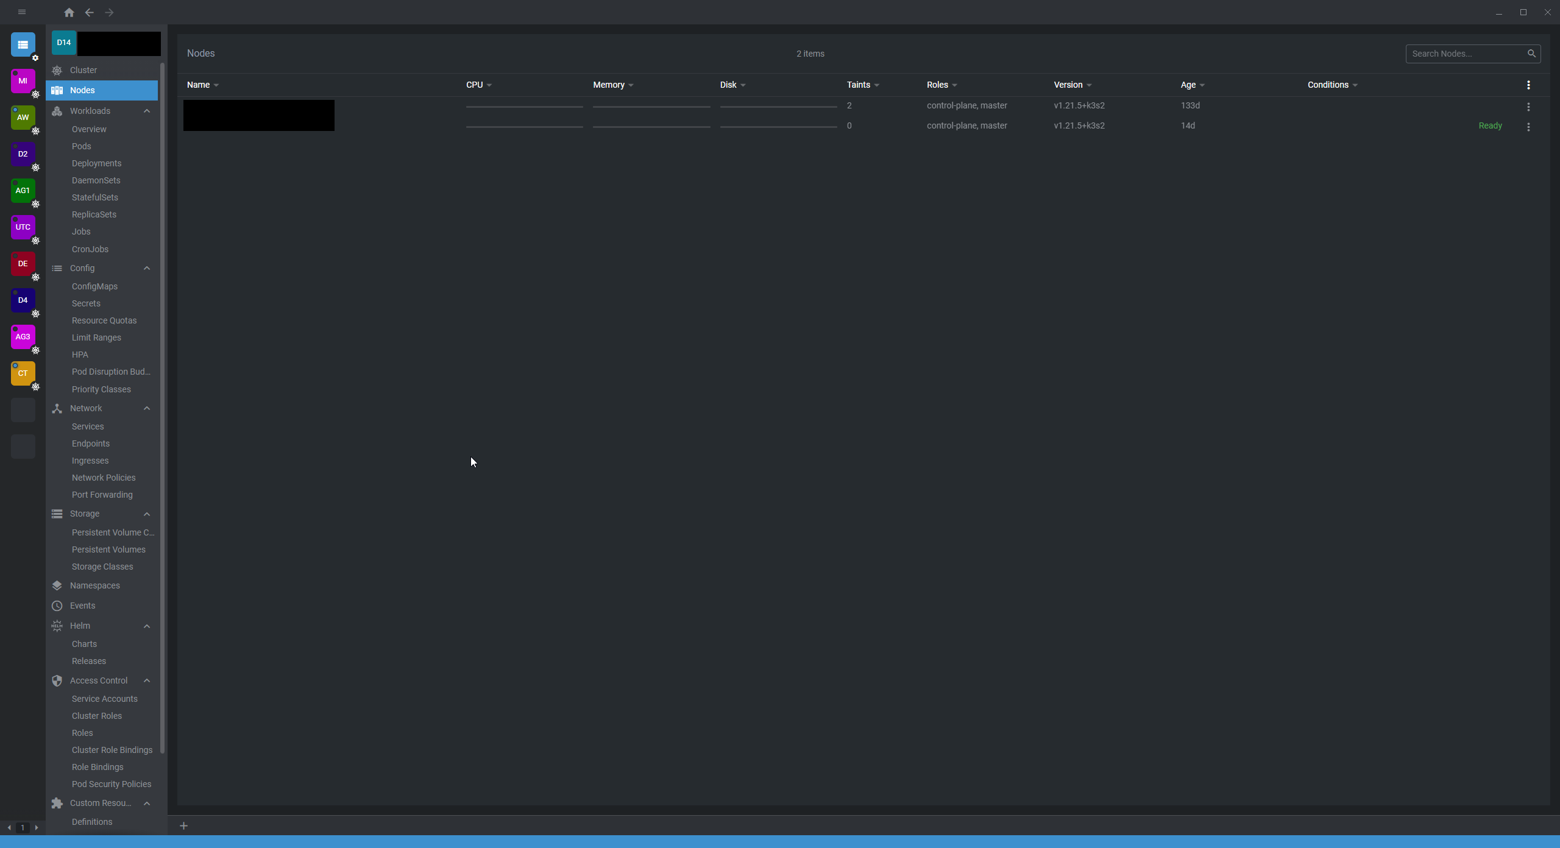The width and height of the screenshot is (1560, 848).
Task: Open the table settings kebab menu above the node list
Action: point(1528,85)
